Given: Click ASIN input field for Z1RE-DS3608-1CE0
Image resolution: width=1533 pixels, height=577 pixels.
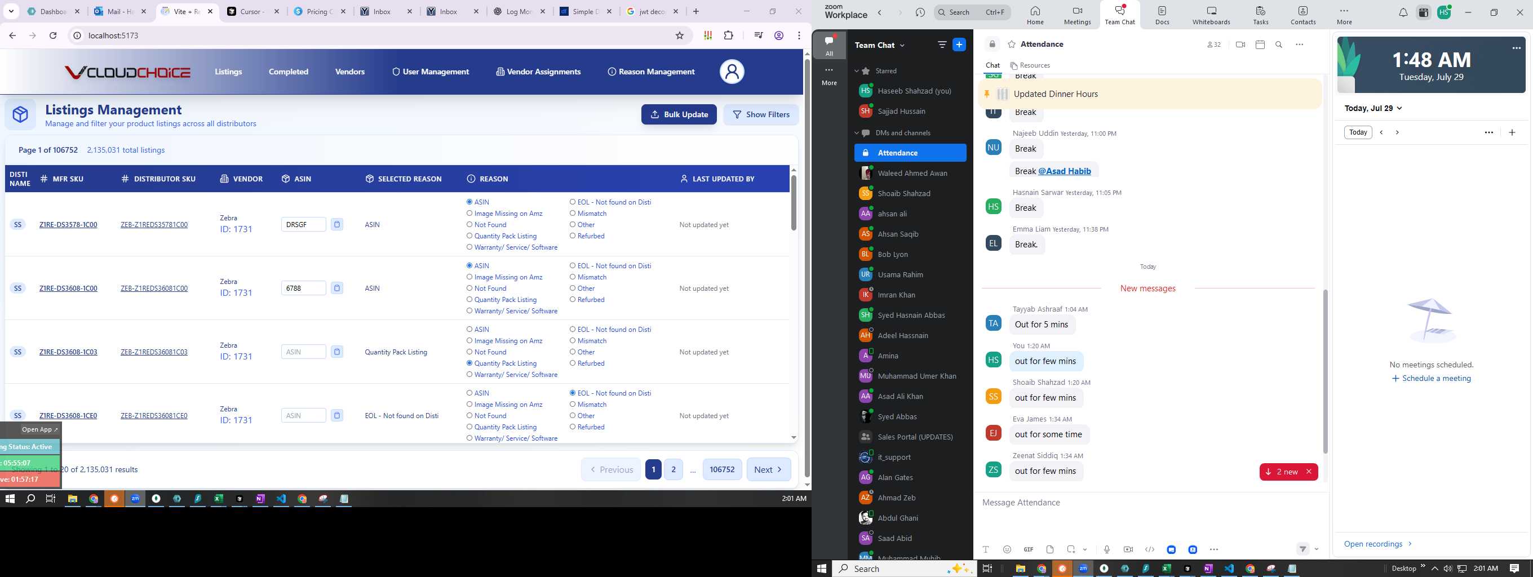Looking at the screenshot, I should 304,416.
